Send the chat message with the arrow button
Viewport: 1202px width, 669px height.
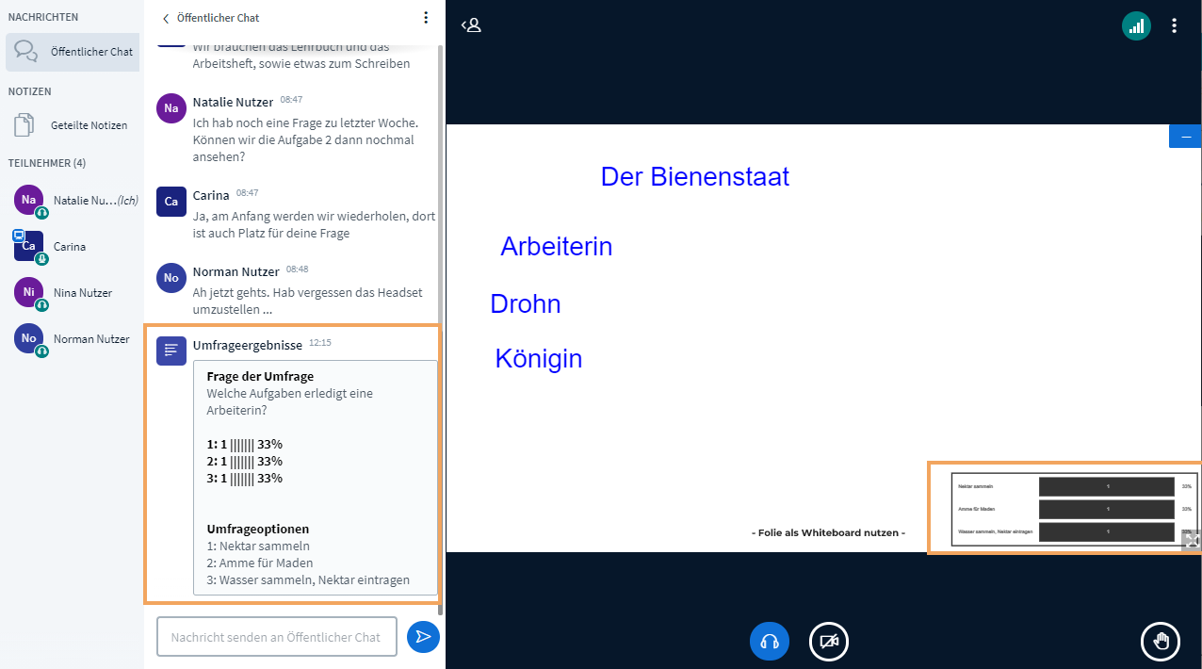tap(423, 637)
